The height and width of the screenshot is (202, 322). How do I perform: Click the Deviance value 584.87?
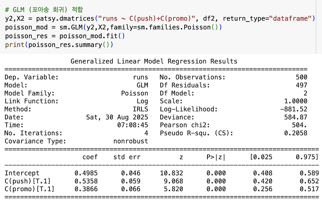tap(296, 117)
